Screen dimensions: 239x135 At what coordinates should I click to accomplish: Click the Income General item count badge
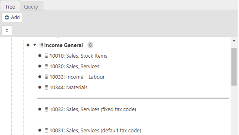click(90, 45)
